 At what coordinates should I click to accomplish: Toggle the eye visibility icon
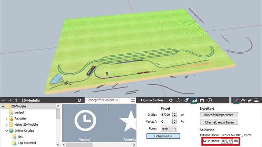pyautogui.click(x=243, y=100)
